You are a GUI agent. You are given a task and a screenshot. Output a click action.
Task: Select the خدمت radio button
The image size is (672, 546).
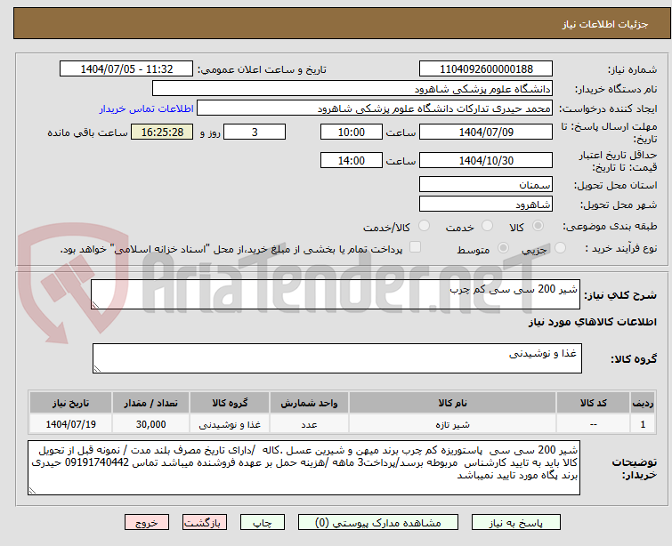(x=487, y=226)
